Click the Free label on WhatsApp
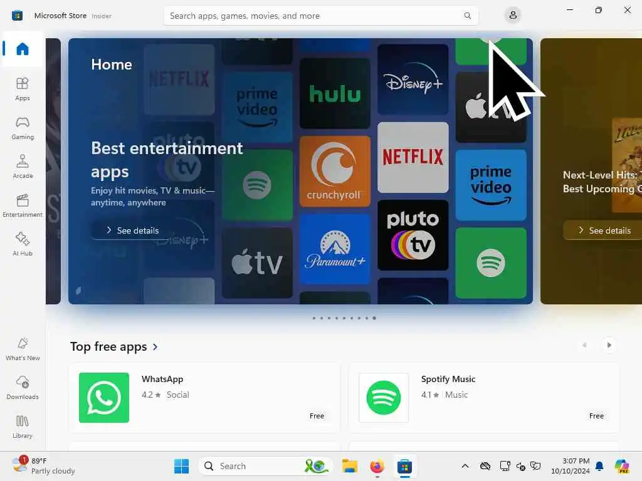This screenshot has width=642, height=481. coord(317,416)
